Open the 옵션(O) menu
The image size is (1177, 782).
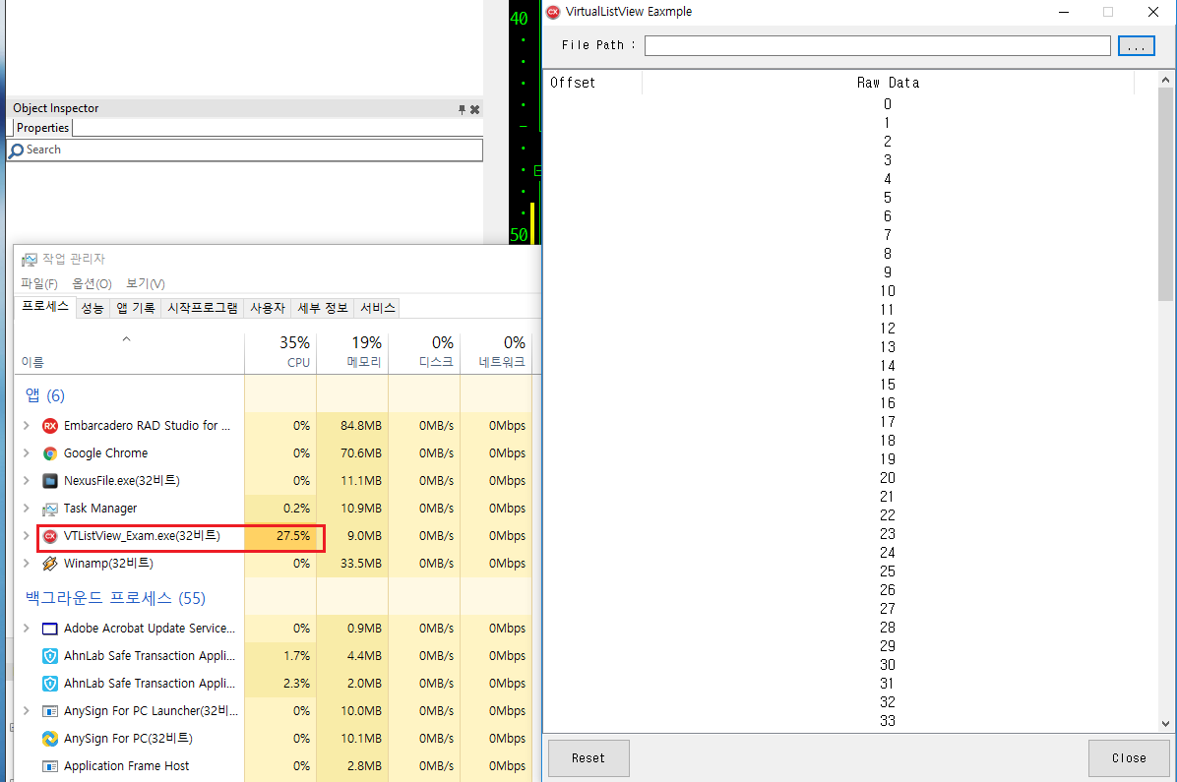[92, 283]
